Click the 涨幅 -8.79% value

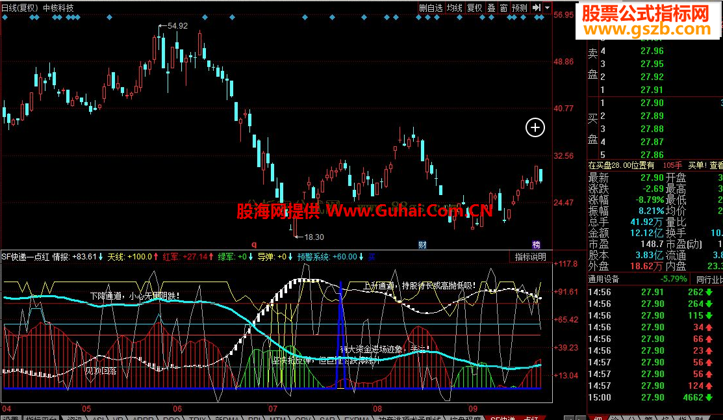tap(650, 200)
